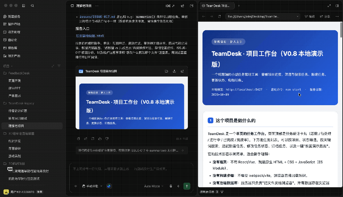This screenshot has height=197, width=343.
Task: Open the 项目架构说明.html link
Action: pyautogui.click(x=90, y=36)
